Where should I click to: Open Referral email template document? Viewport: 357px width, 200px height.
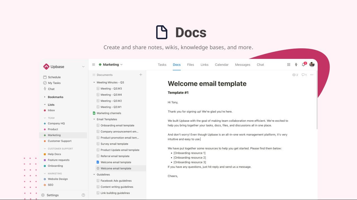pos(113,156)
